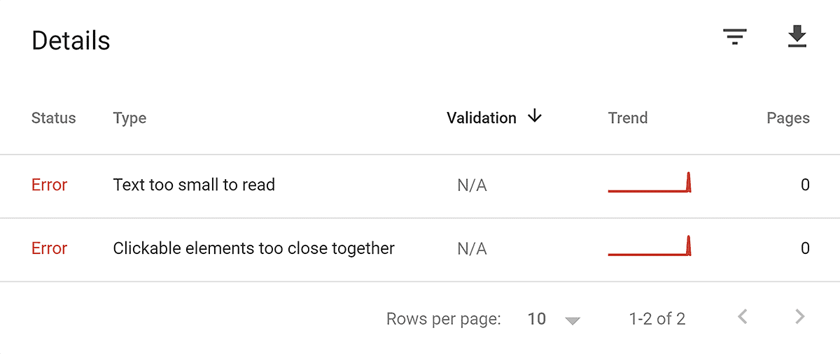
Task: Click the Type column header
Action: [129, 118]
